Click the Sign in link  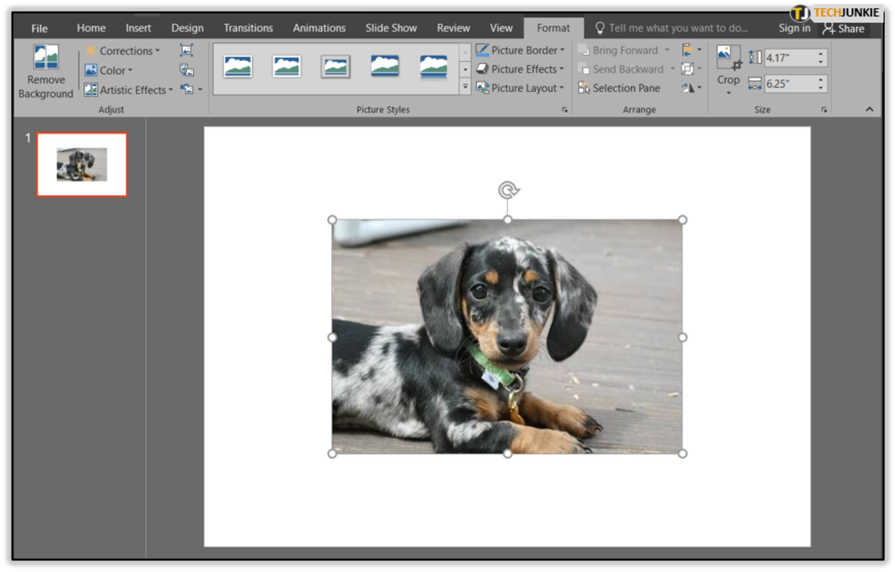(794, 28)
